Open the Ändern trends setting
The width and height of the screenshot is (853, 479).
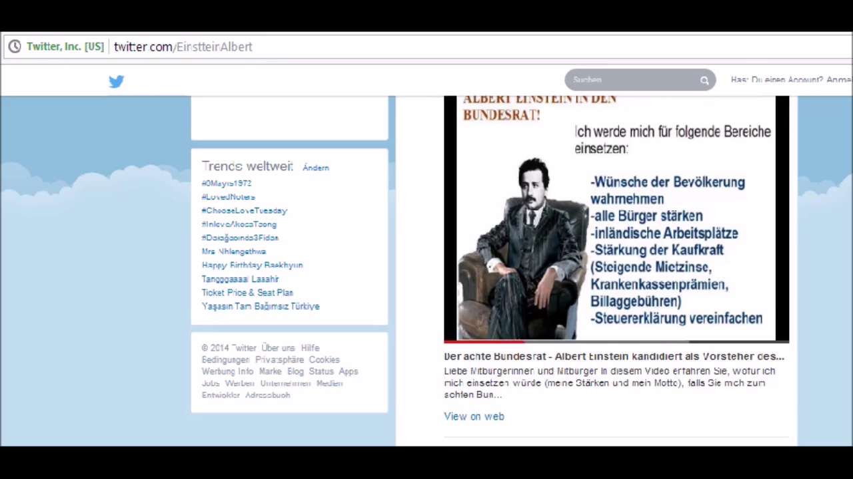(315, 168)
